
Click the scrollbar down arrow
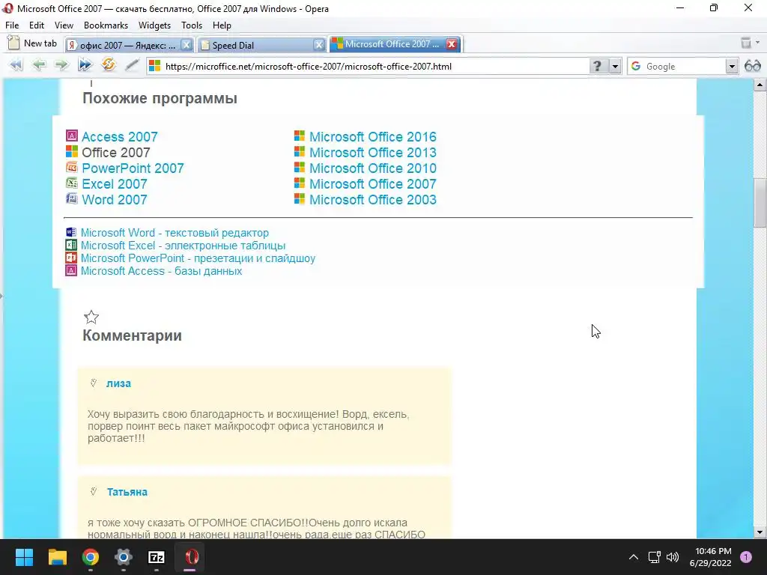(x=760, y=532)
